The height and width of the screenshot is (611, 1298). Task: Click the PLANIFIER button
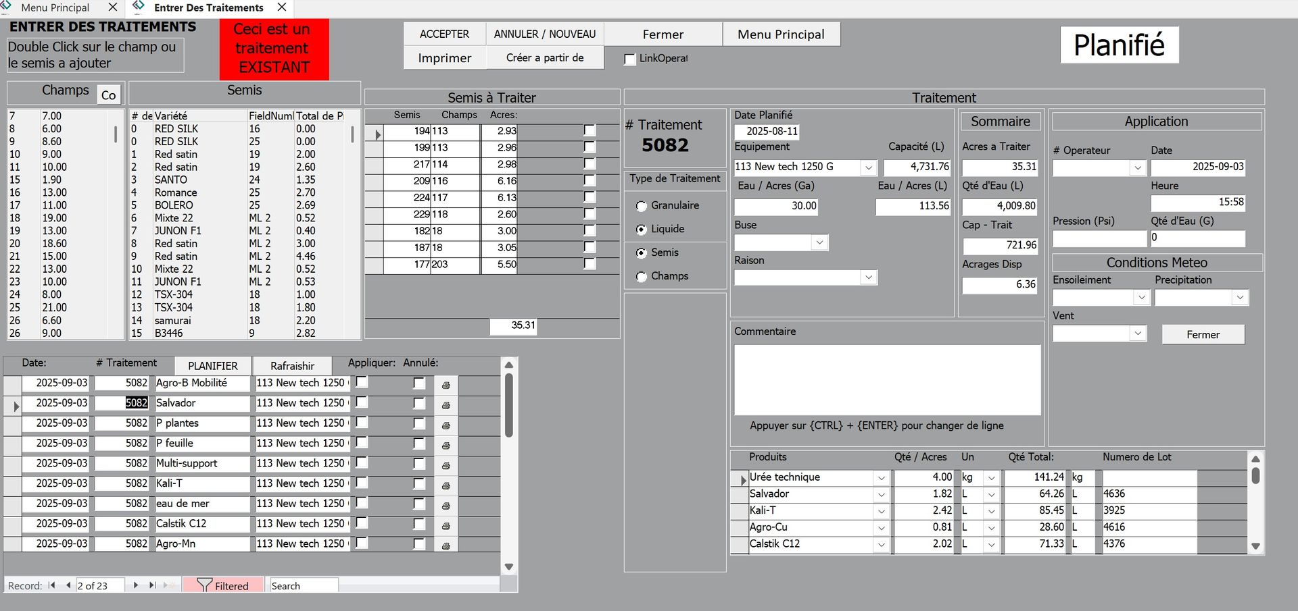(213, 366)
